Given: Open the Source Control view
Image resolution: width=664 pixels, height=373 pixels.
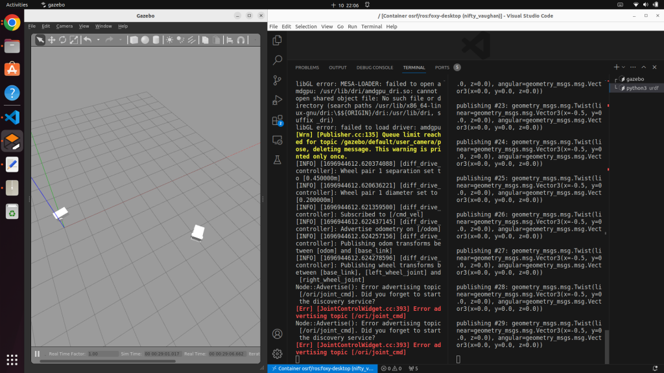Looking at the screenshot, I should point(278,80).
